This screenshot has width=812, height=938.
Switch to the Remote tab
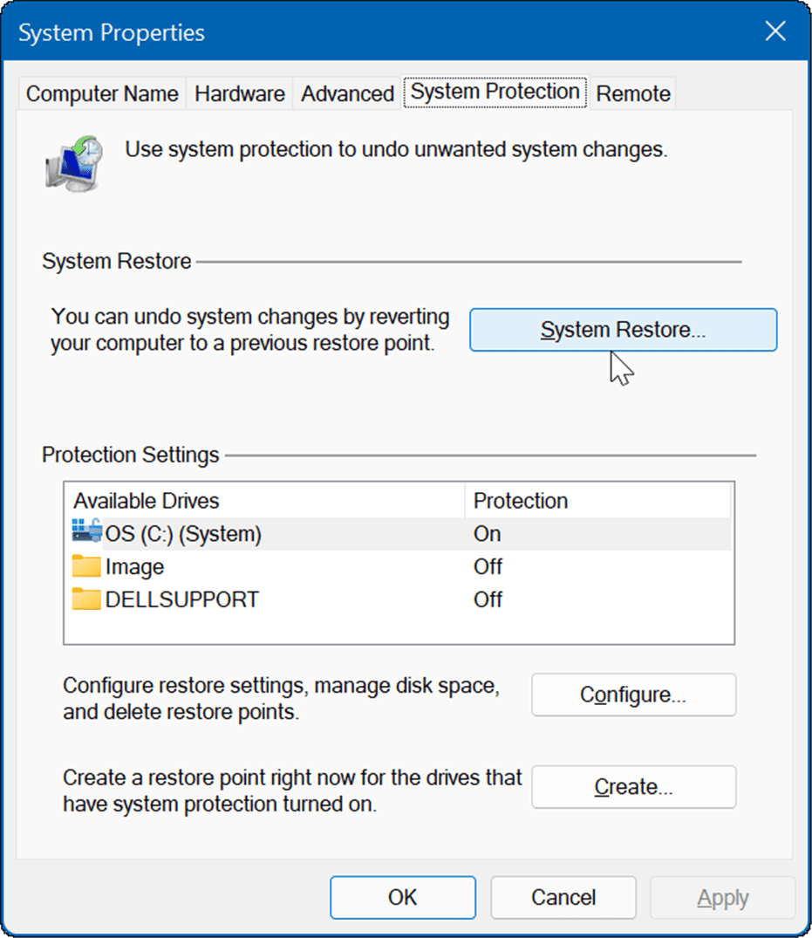[633, 94]
